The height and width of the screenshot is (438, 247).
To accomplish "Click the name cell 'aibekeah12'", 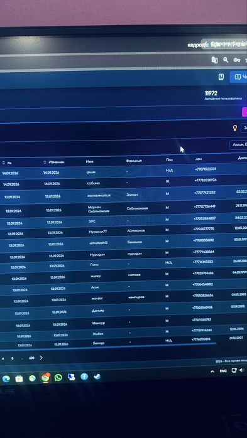I will pos(99,243).
